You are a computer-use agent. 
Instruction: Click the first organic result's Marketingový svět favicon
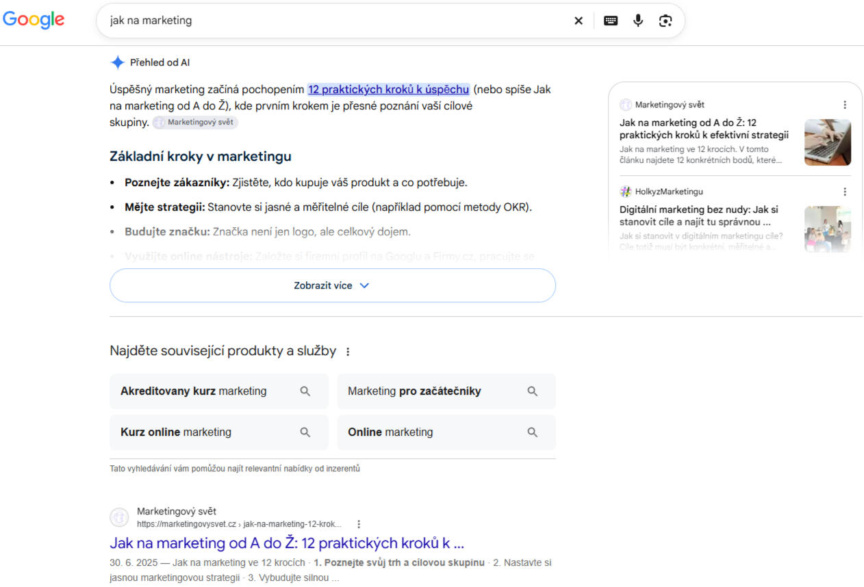click(119, 517)
